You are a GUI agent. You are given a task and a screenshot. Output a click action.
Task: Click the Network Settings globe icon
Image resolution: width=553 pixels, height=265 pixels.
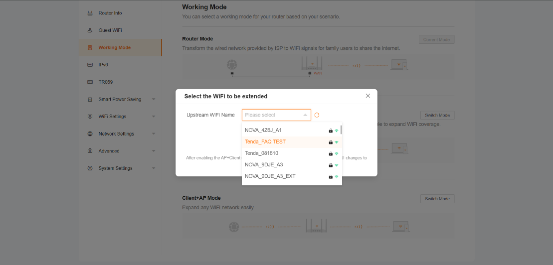click(90, 134)
